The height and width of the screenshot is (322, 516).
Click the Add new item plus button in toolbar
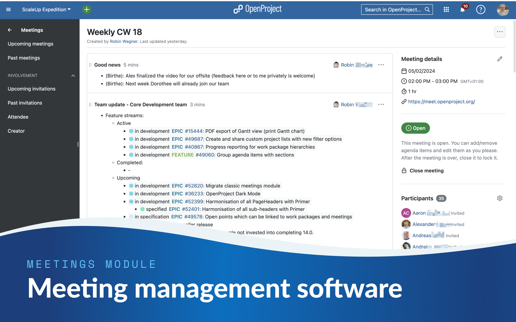click(x=87, y=10)
